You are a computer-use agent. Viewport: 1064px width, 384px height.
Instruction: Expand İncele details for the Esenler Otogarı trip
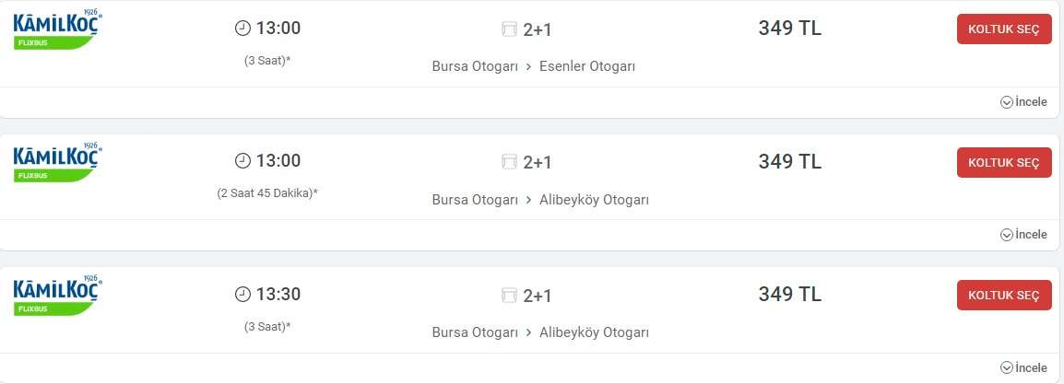pos(1023,102)
